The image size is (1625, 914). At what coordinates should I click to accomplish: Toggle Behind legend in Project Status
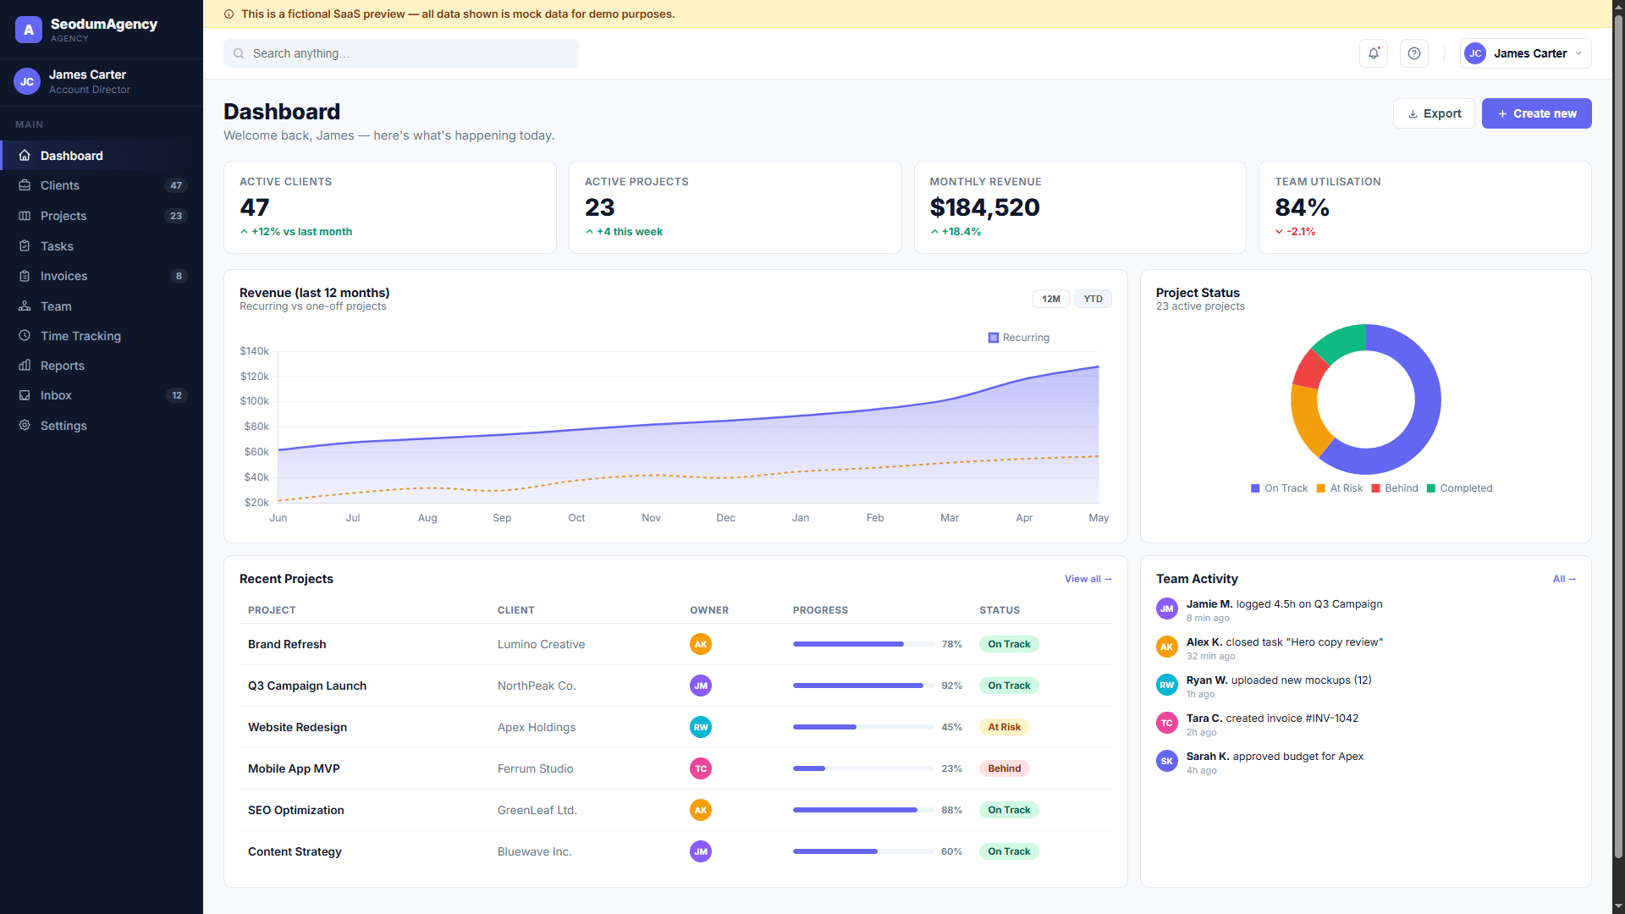[x=1395, y=488]
